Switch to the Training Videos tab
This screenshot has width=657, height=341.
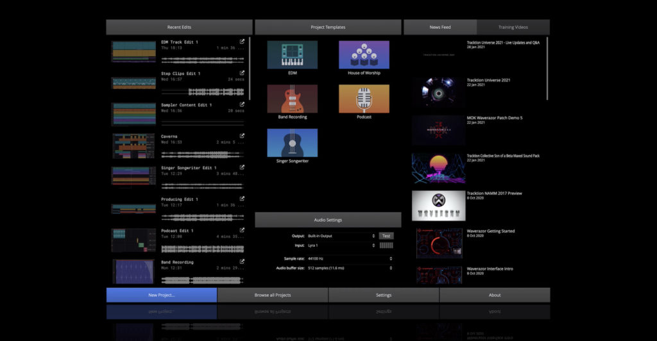coord(513,27)
